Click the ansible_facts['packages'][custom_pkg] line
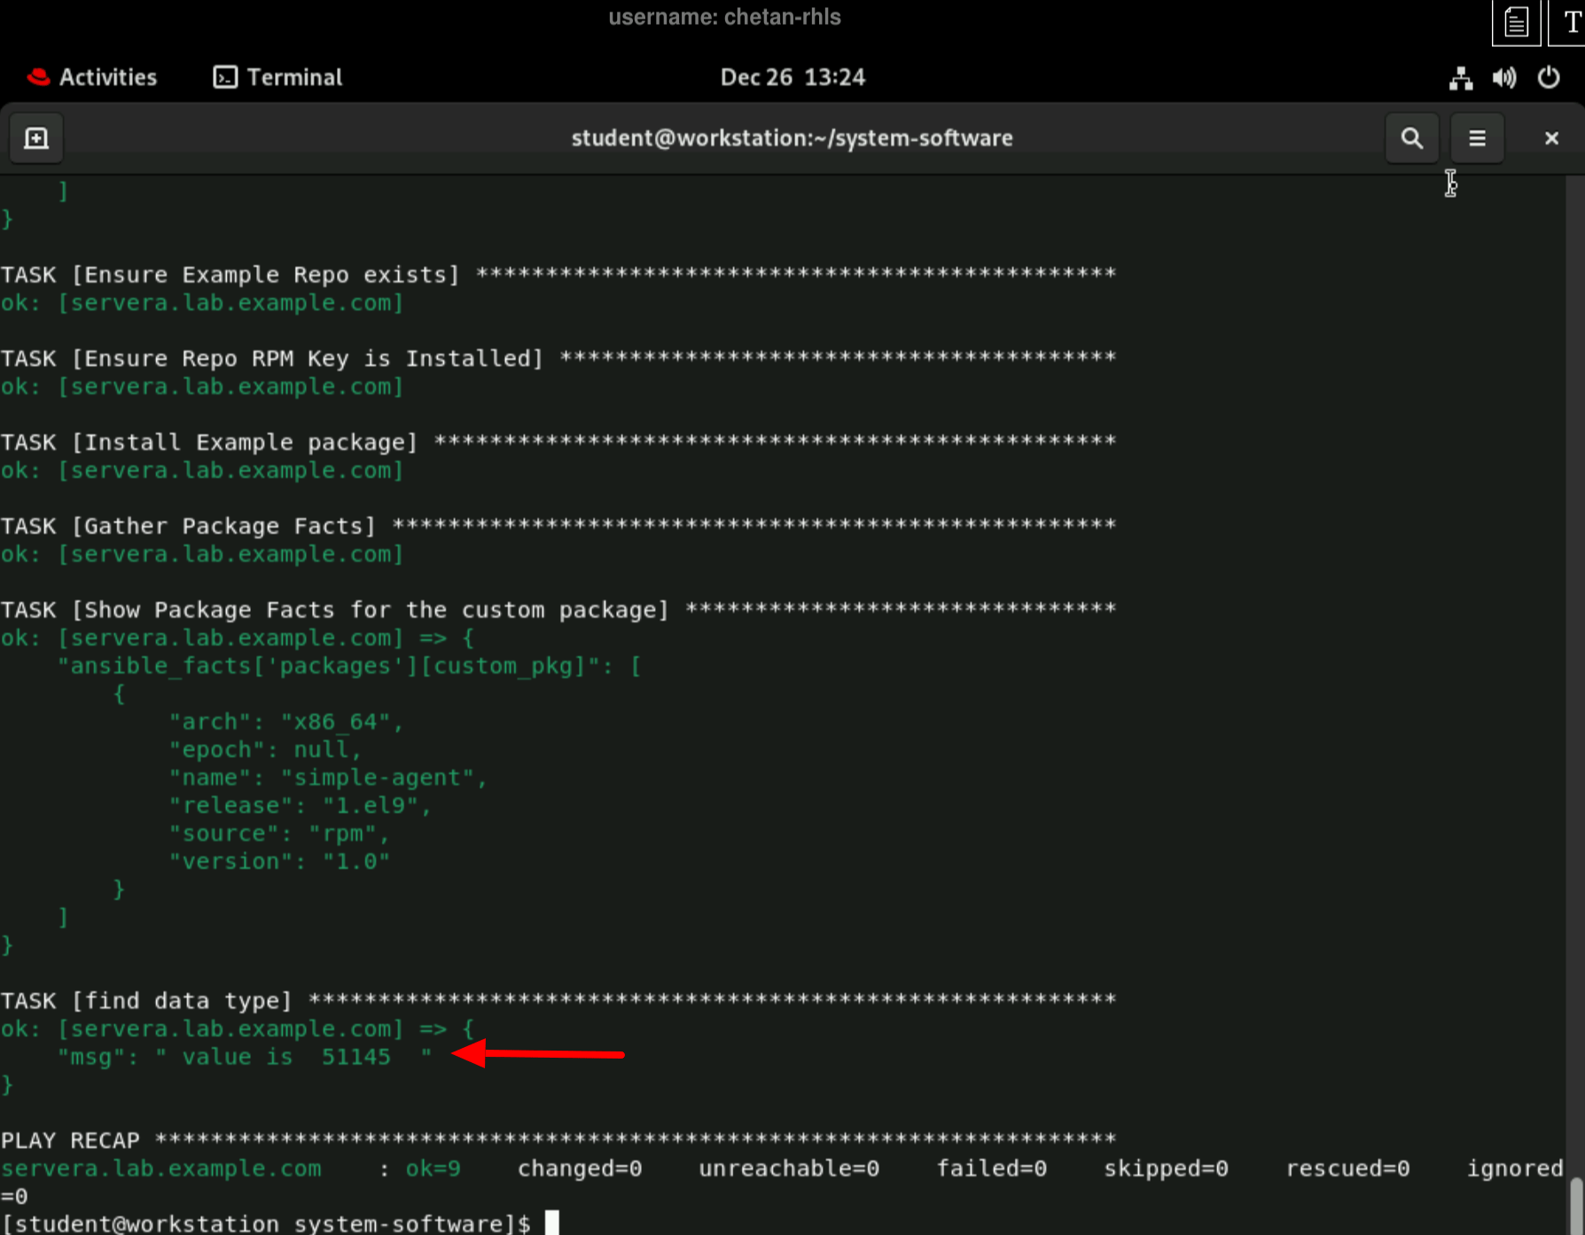The width and height of the screenshot is (1585, 1235). tap(349, 666)
